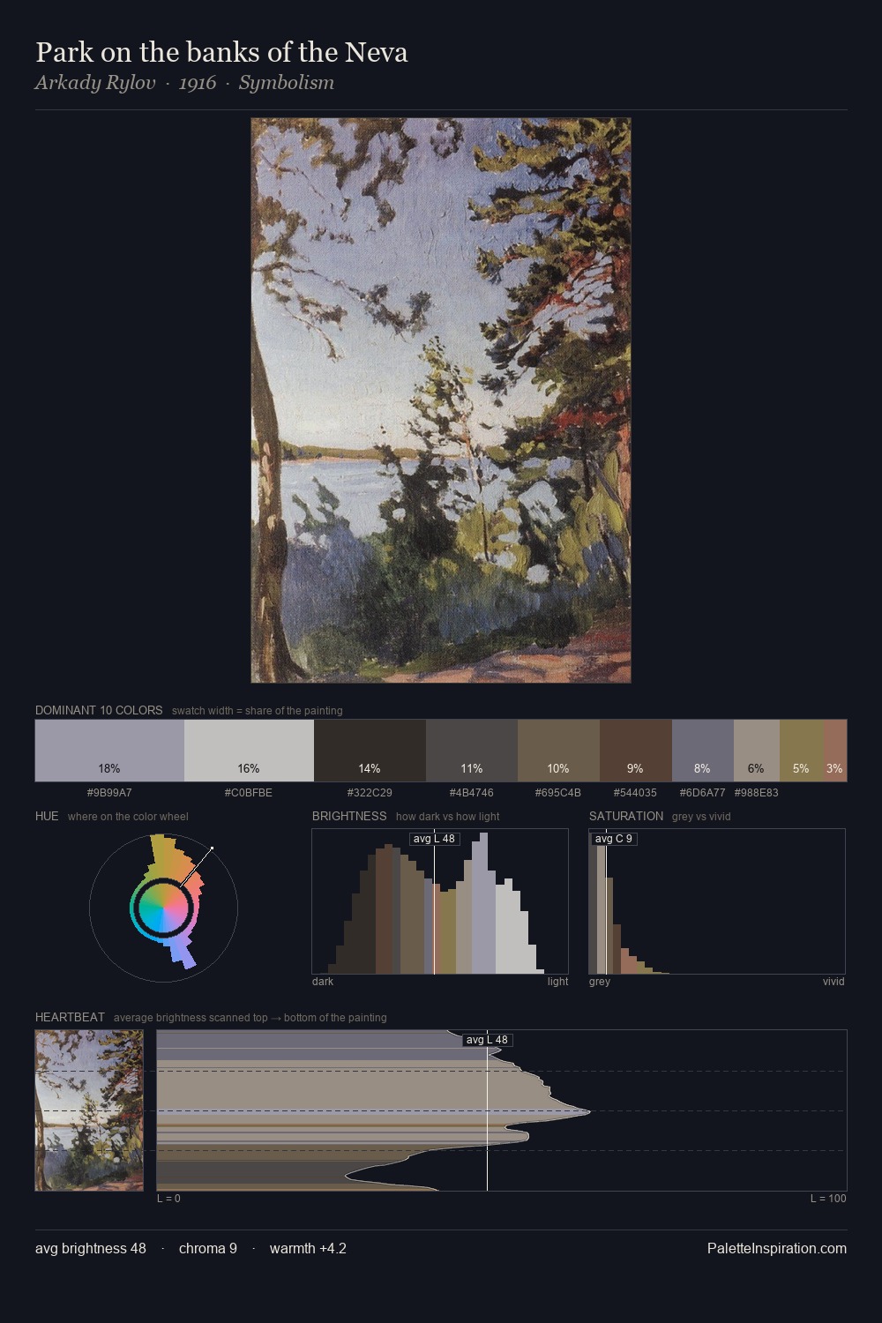The width and height of the screenshot is (882, 1323).
Task: Pick the 5% olive swatch
Action: pyautogui.click(x=801, y=751)
